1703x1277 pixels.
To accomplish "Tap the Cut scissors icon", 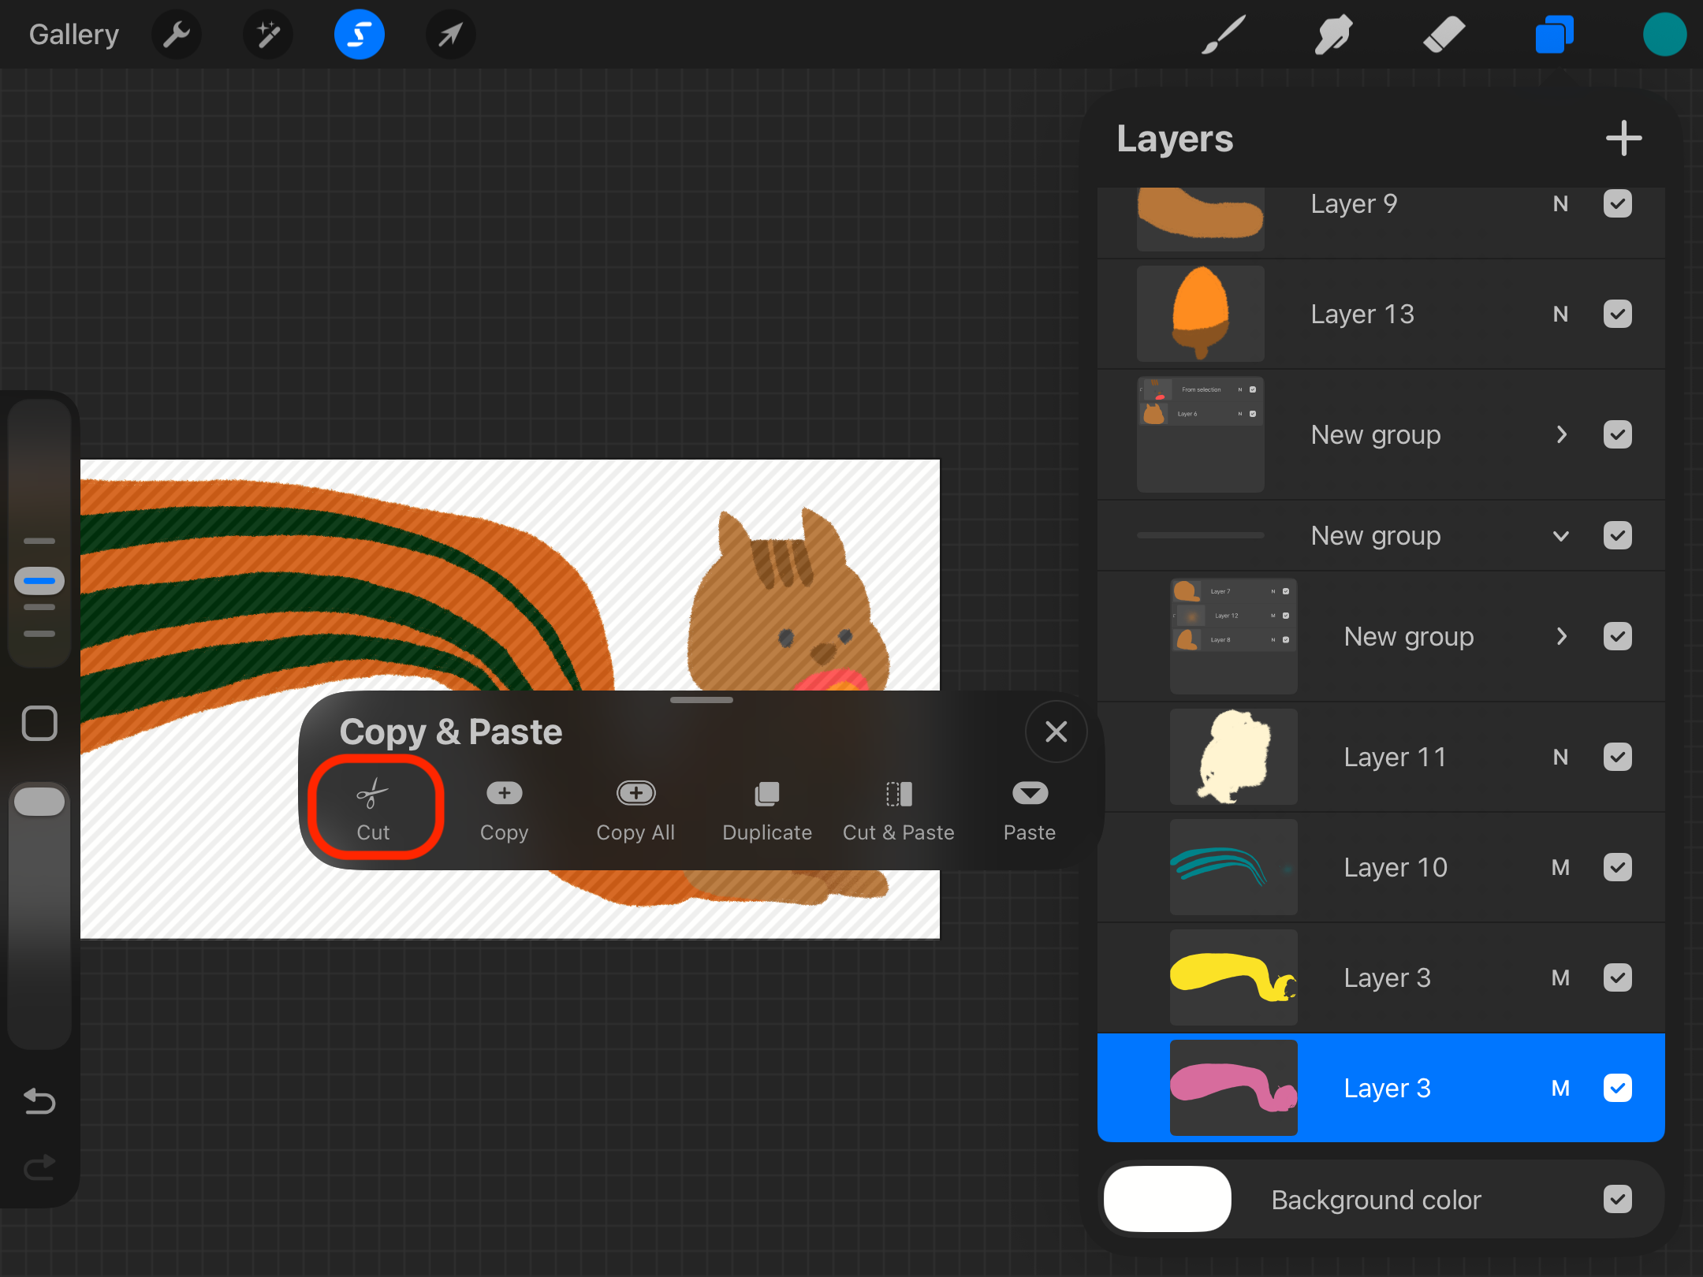I will (x=373, y=795).
